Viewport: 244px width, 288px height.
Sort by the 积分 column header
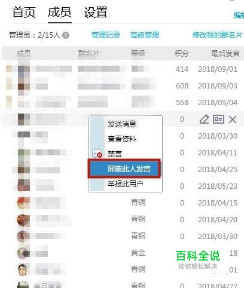181,53
